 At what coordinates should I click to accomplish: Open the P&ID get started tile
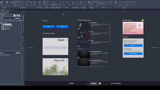tap(55, 46)
